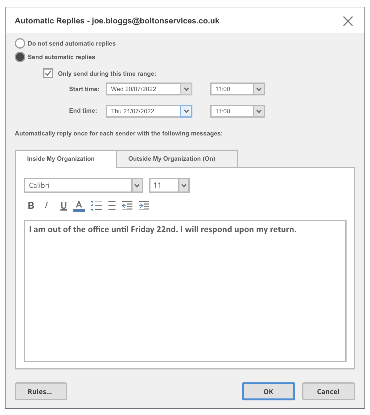Viewport: 370px width, 415px height.
Task: Confirm settings with the OK button
Action: 268,391
